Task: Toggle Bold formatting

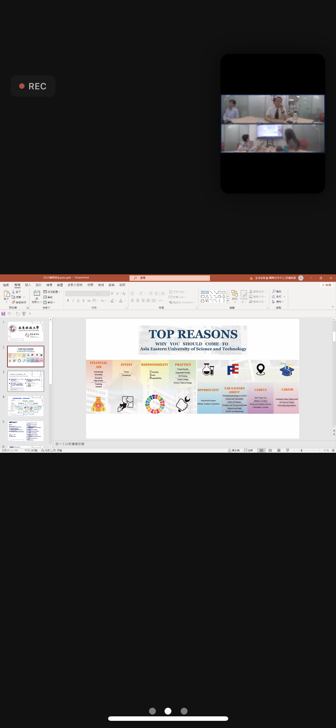Action: point(68,301)
